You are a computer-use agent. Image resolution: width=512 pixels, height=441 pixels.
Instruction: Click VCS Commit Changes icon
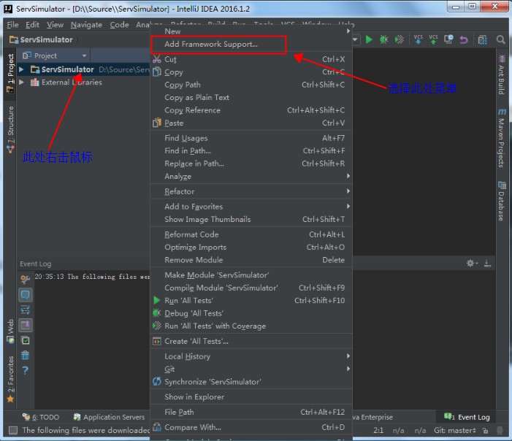click(x=433, y=39)
